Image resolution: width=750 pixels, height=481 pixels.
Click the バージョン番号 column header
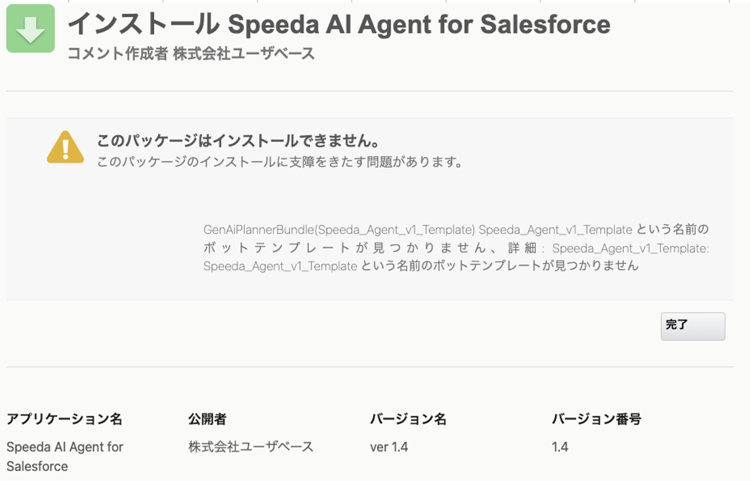[596, 419]
